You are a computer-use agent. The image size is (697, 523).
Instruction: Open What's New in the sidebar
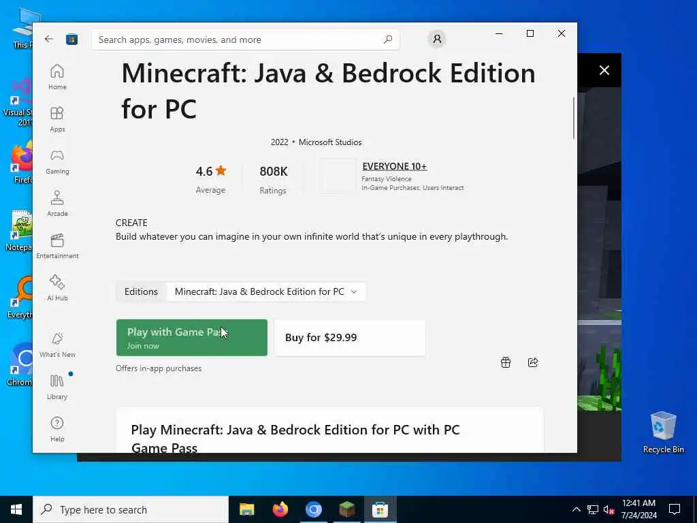(x=57, y=345)
